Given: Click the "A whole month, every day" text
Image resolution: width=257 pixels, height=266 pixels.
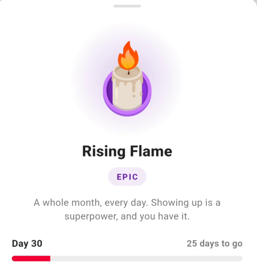Looking at the screenshot, I should [91, 203].
